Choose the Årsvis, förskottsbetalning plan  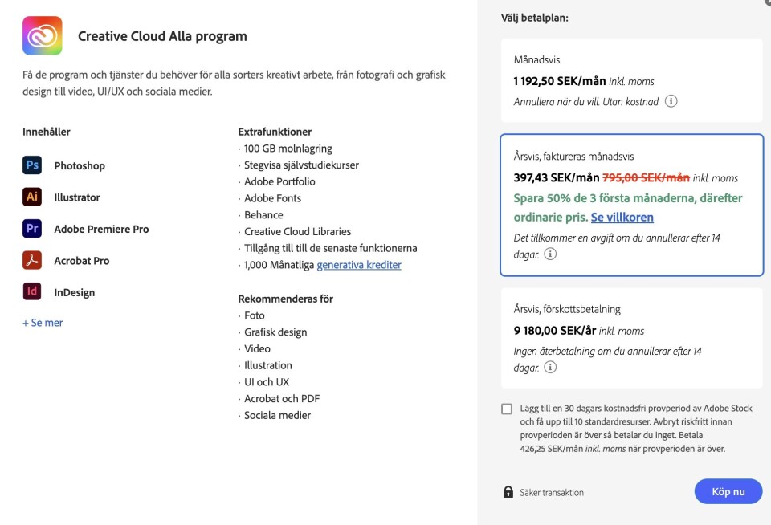(631, 338)
